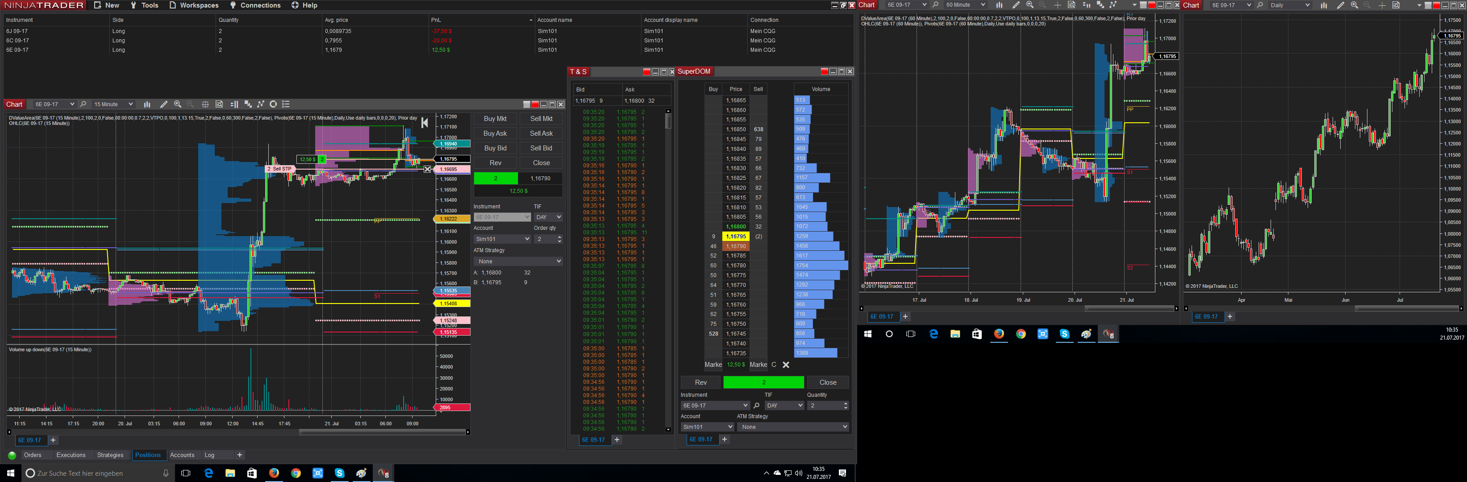The height and width of the screenshot is (482, 1467).
Task: Open indicators icon in 15 Minute chart toolbar
Action: (261, 104)
